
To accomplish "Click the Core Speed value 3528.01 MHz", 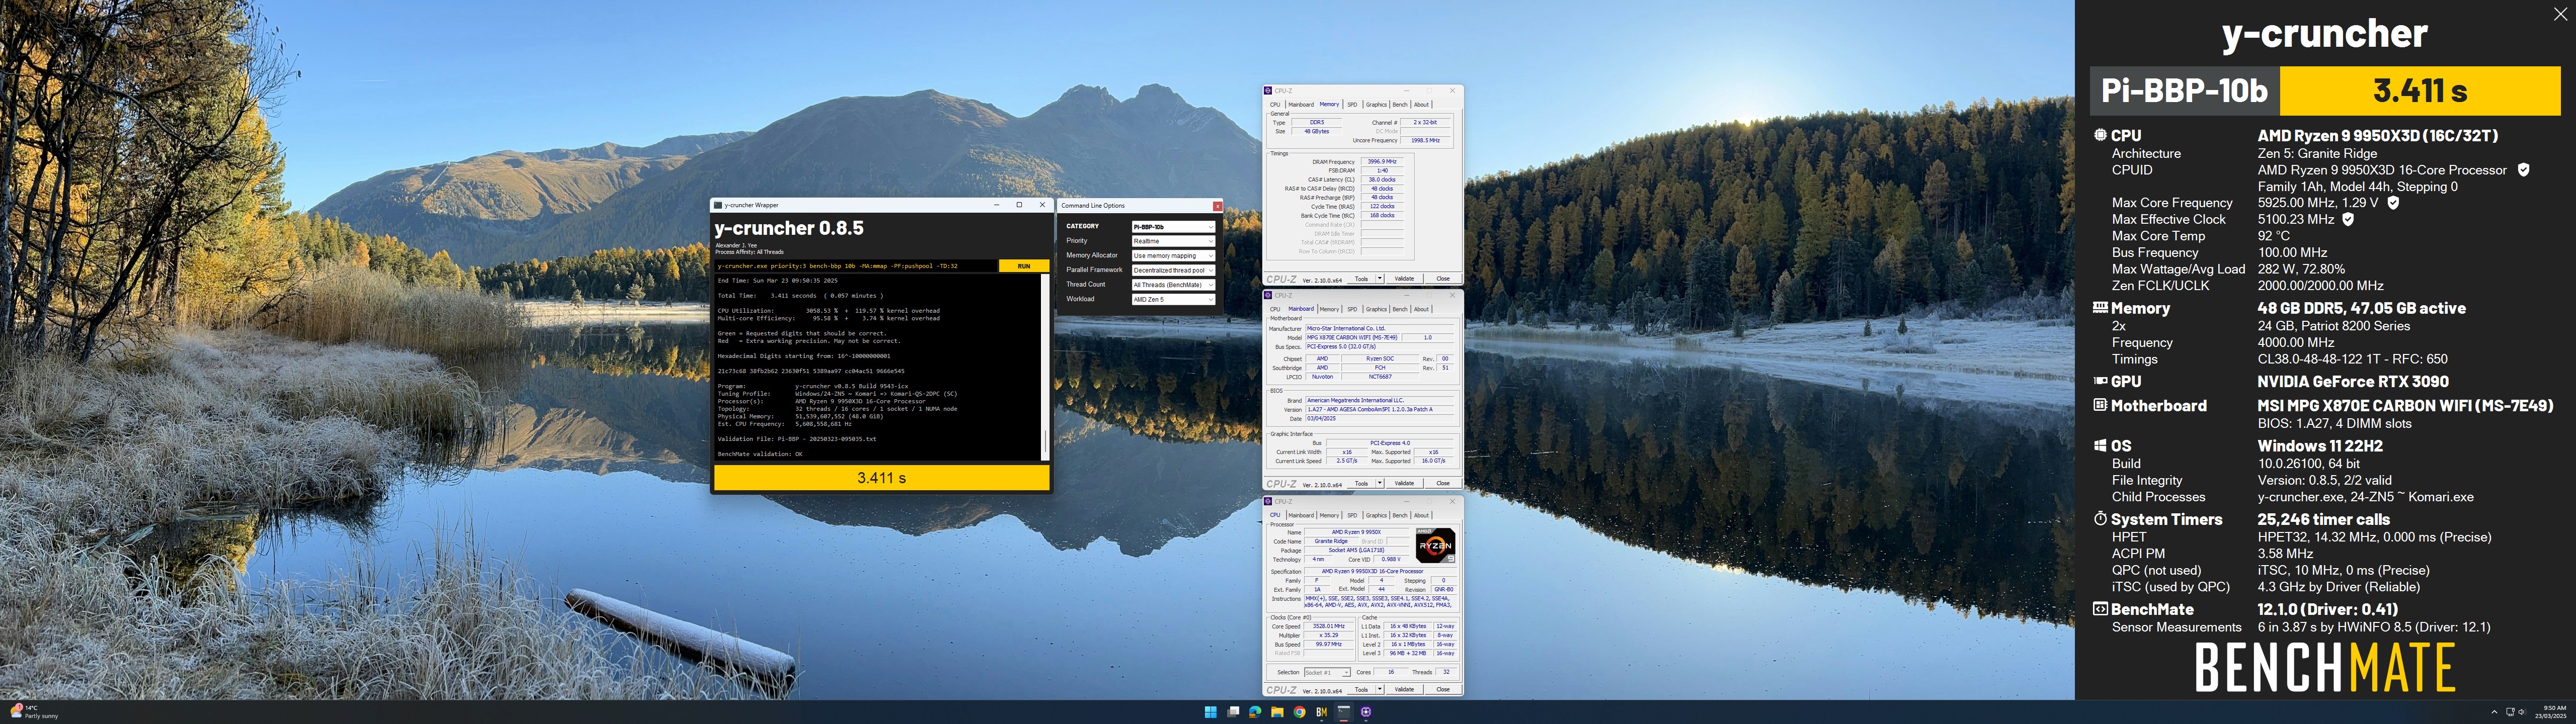I will (1329, 626).
